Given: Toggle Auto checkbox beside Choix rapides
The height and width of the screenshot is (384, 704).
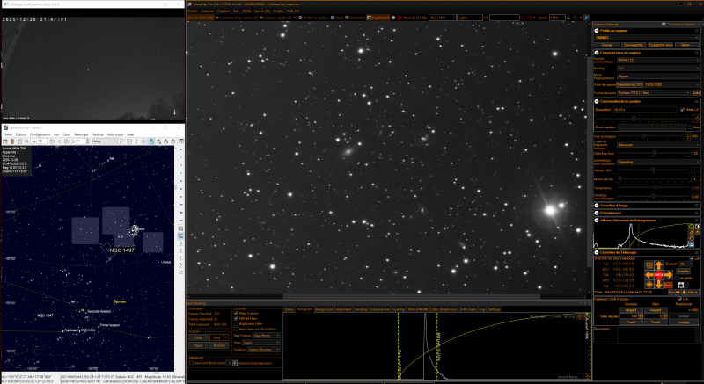Looking at the screenshot, I should pyautogui.click(x=690, y=127).
